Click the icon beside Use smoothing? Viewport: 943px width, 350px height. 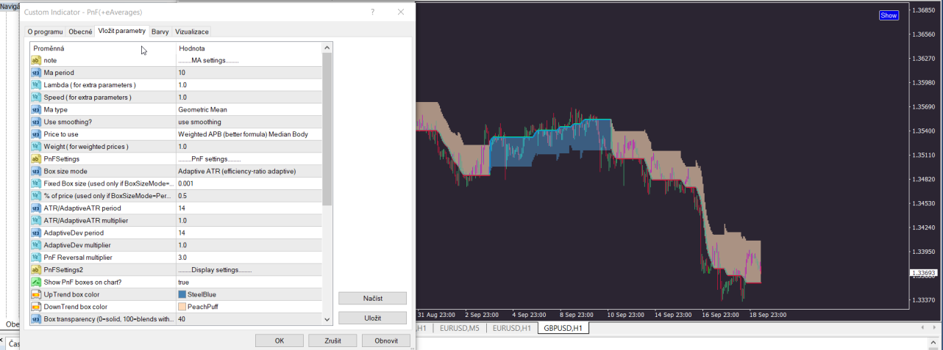point(36,122)
